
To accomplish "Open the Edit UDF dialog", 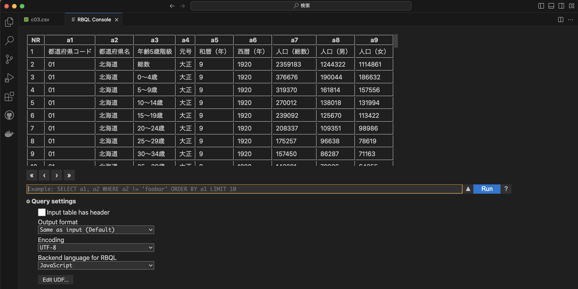I will coord(55,279).
